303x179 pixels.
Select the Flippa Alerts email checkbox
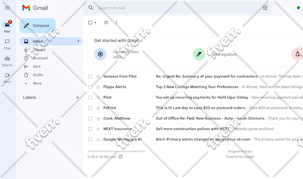(x=90, y=87)
